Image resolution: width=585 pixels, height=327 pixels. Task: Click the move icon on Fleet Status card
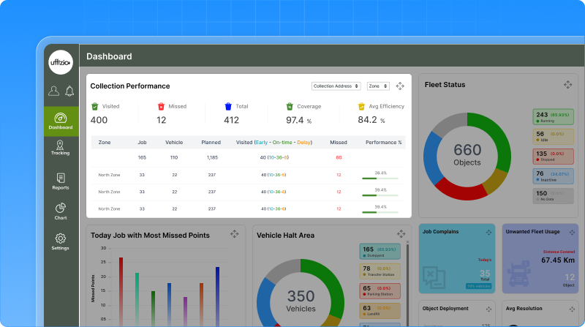tap(567, 85)
